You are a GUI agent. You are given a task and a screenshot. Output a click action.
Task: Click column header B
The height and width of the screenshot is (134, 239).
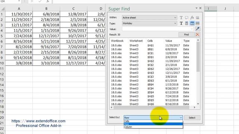coord(46,9)
